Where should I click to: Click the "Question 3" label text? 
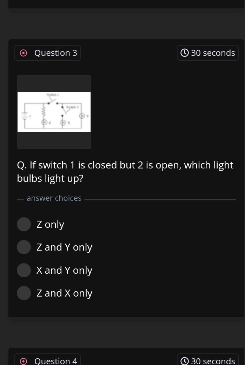[56, 53]
